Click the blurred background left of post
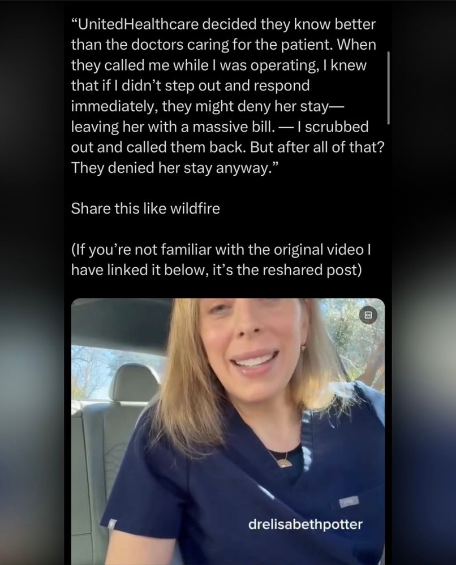The width and height of the screenshot is (456, 565). pyautogui.click(x=32, y=282)
